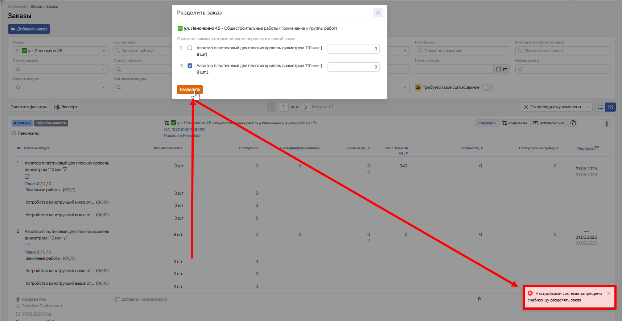Screen dimensions: 622x321
Task: Open 'Снабжение' breadcrumb item
Action: click(17, 7)
